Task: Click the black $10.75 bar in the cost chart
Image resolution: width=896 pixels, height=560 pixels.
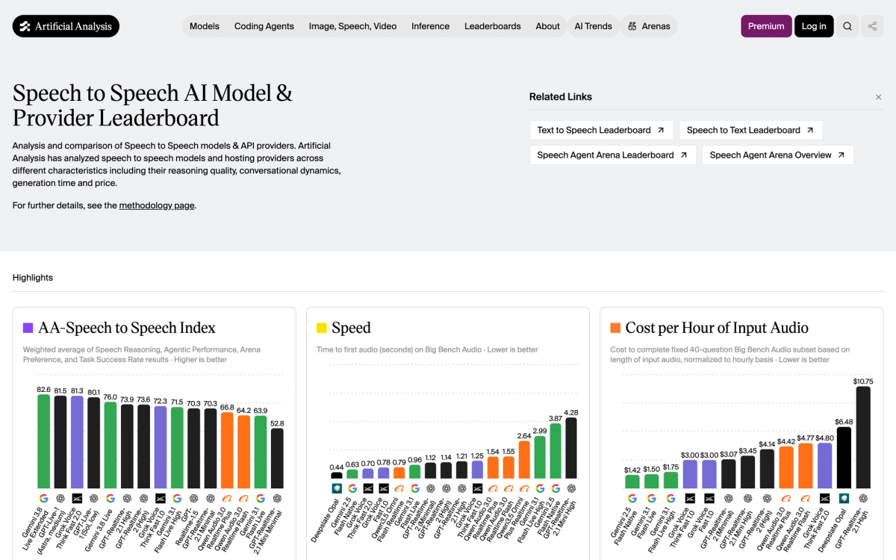Action: [x=863, y=437]
